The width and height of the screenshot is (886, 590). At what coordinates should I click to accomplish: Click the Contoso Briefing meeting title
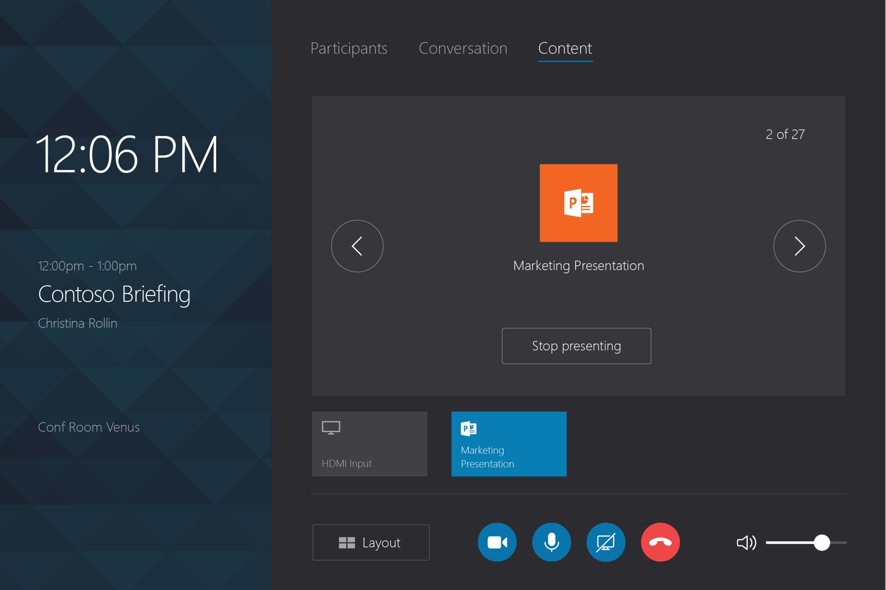tap(114, 294)
